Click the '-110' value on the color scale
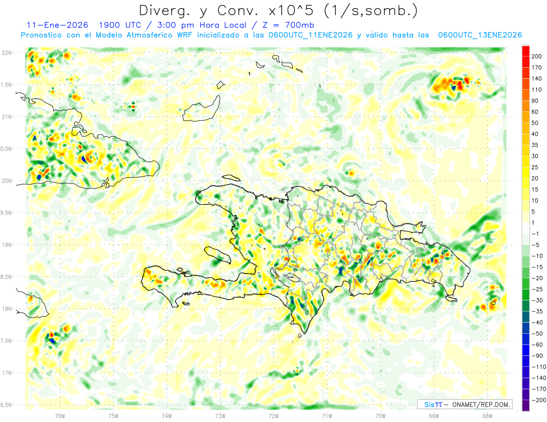This screenshot has width=547, height=422. click(x=538, y=366)
